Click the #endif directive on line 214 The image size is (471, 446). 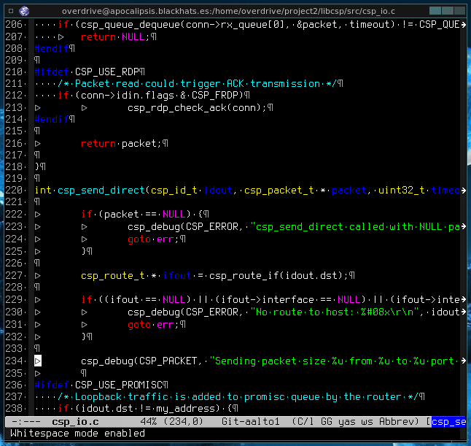click(x=52, y=120)
